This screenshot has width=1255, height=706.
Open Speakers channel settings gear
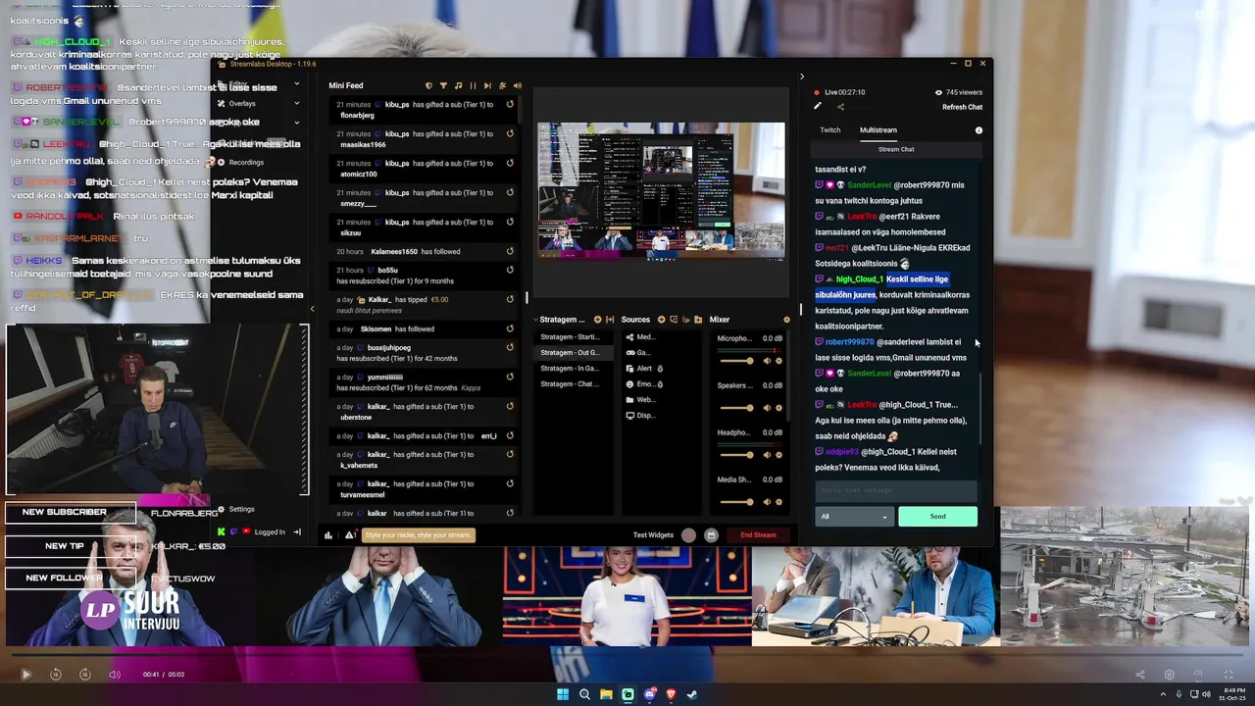point(779,408)
